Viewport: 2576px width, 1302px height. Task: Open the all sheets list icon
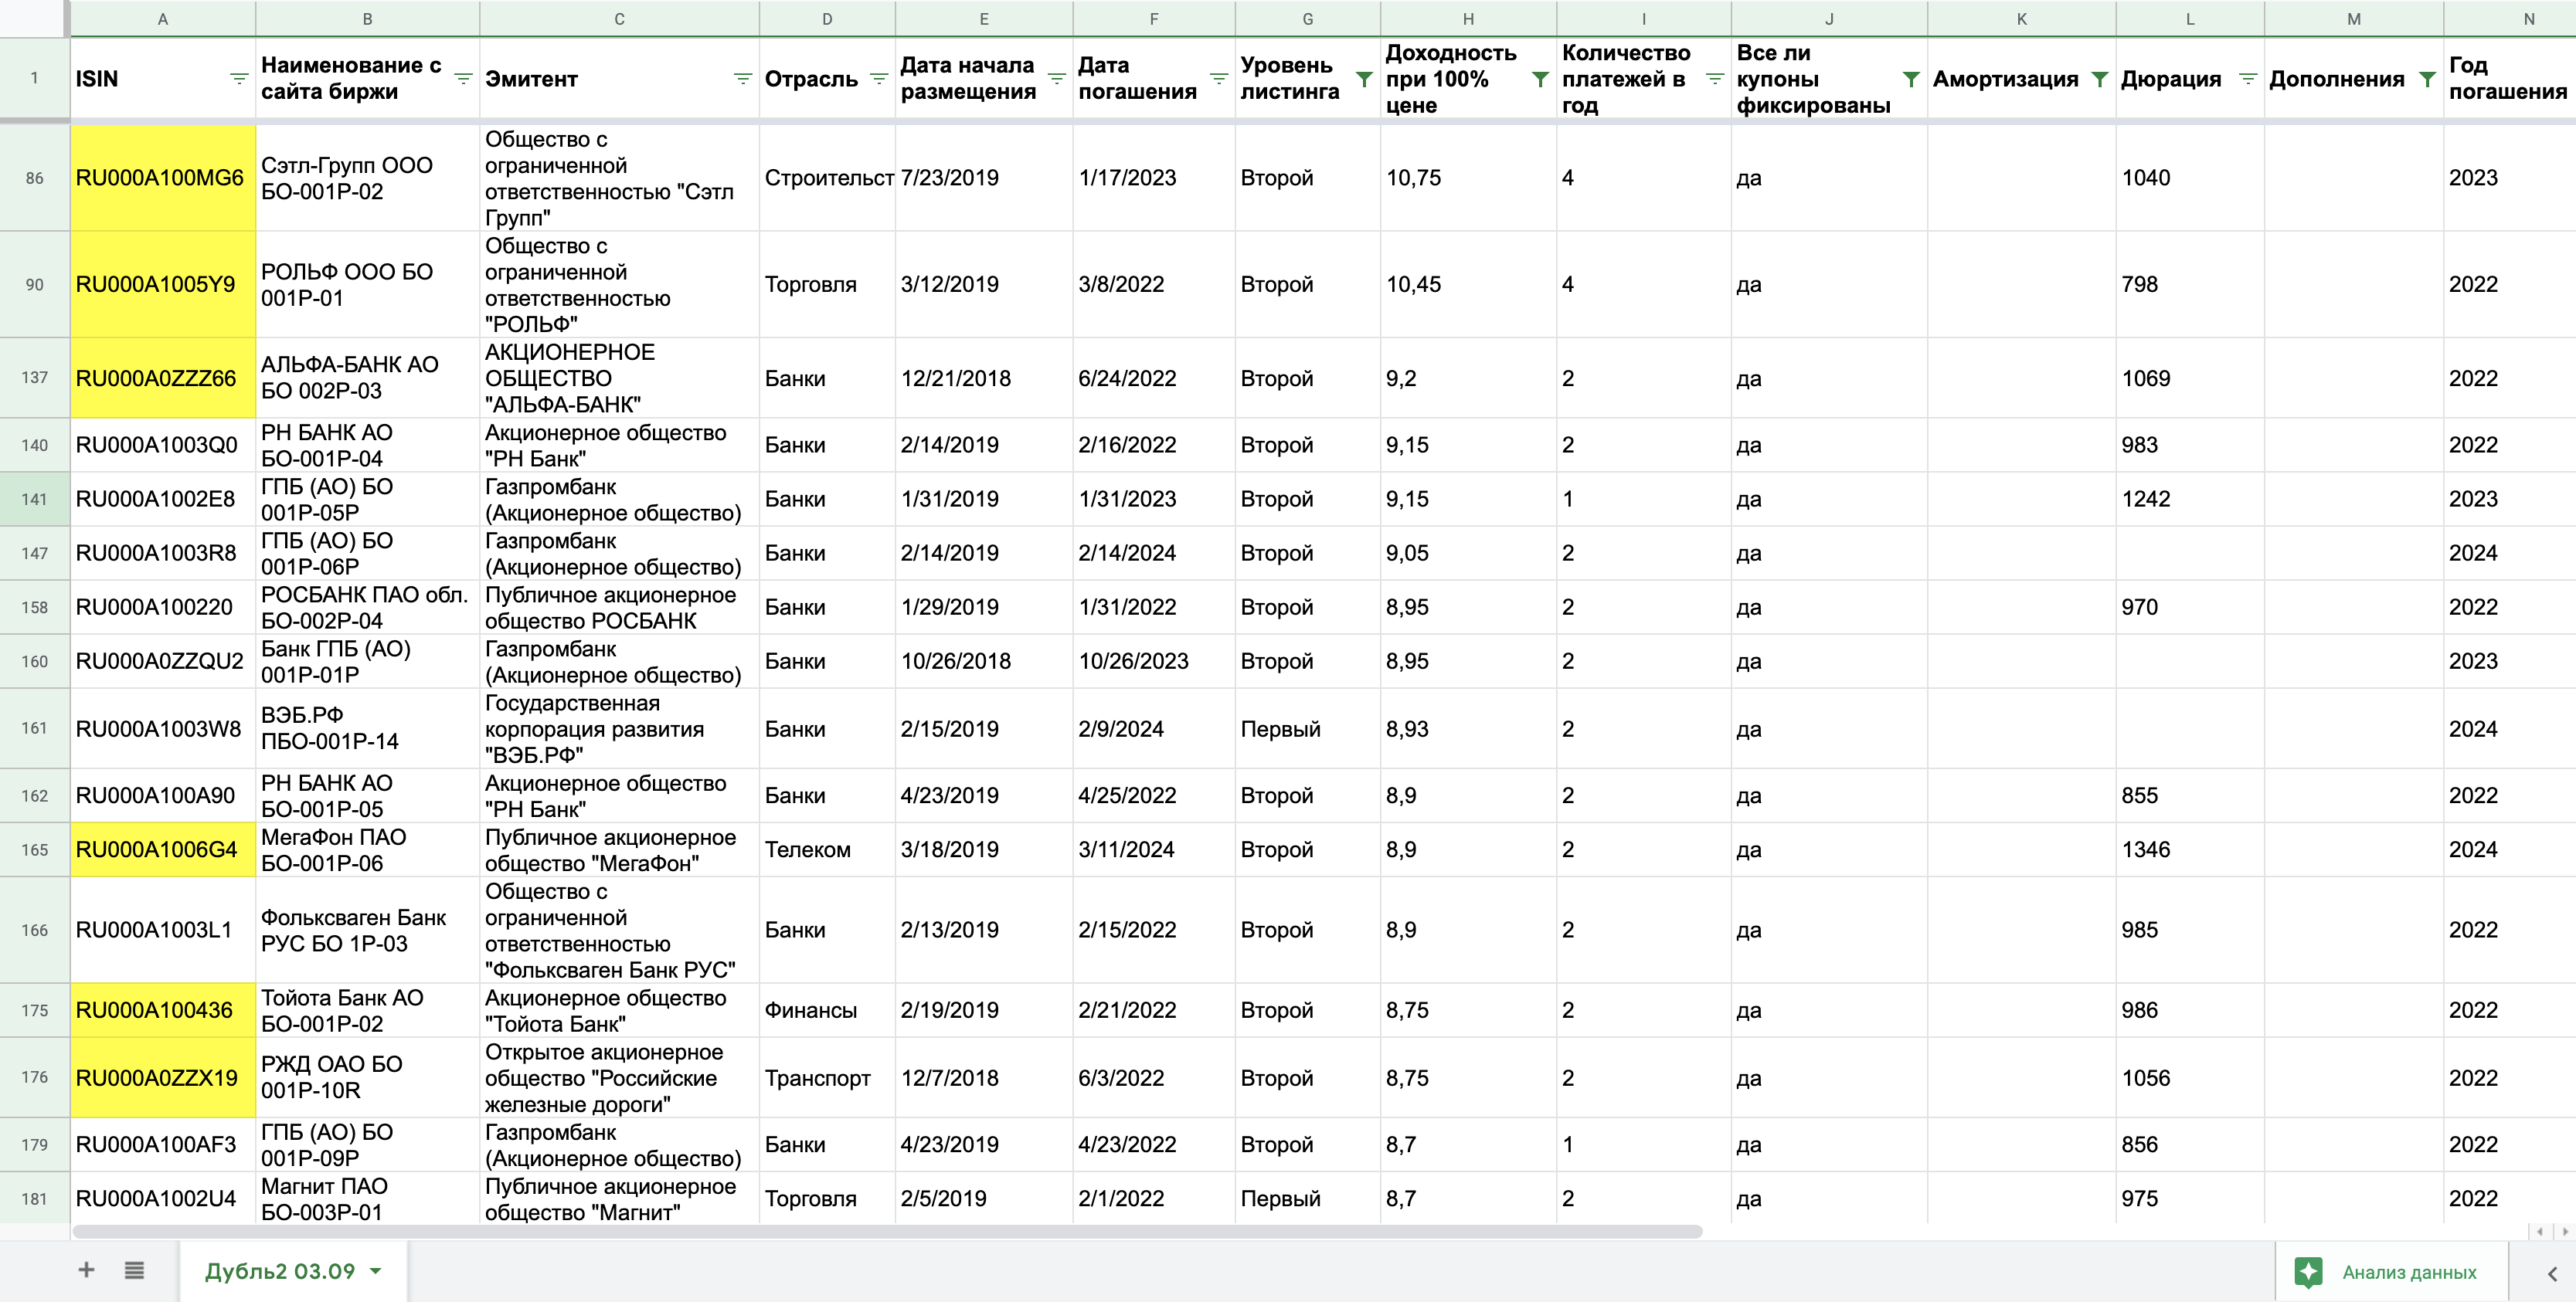click(134, 1270)
